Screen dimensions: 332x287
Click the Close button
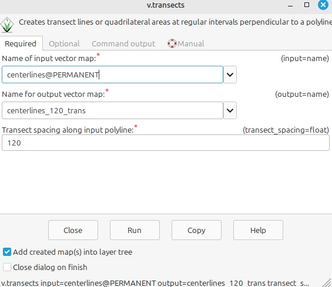pyautogui.click(x=73, y=230)
